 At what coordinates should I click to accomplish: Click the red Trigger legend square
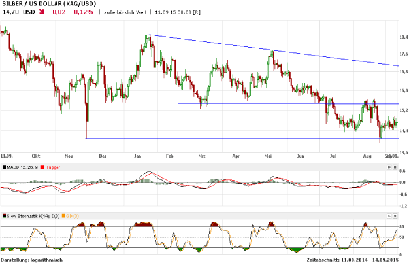[x=43, y=167]
